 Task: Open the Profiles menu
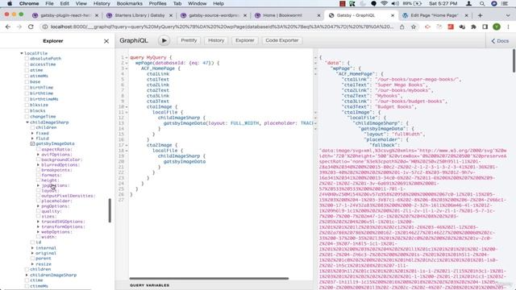click(x=157, y=3)
